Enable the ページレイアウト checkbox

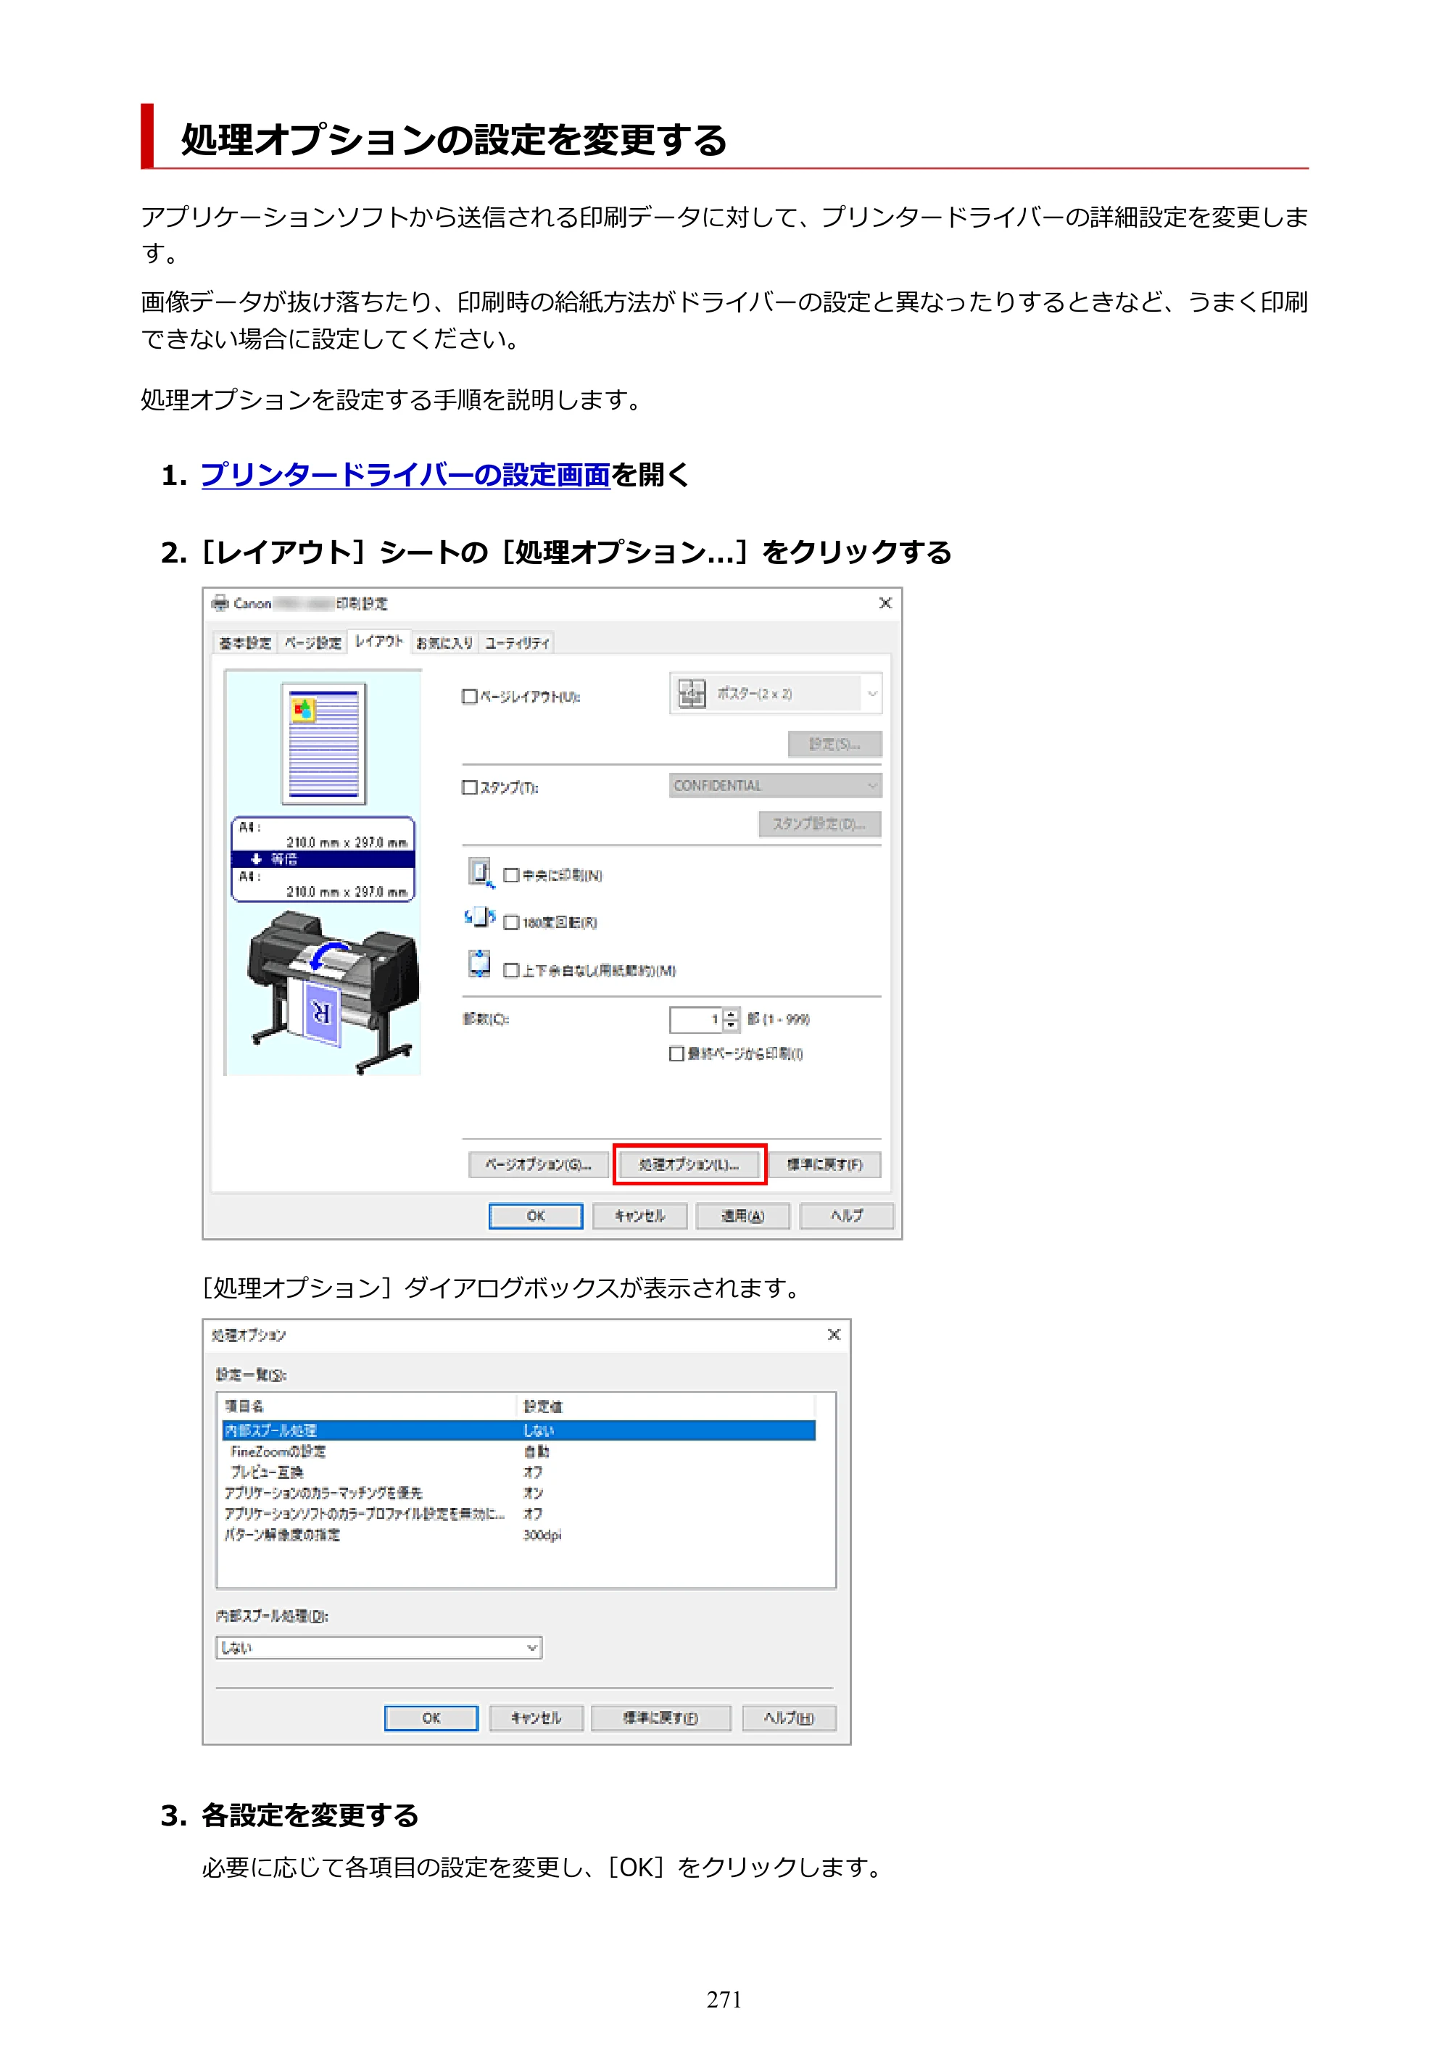pyautogui.click(x=470, y=696)
